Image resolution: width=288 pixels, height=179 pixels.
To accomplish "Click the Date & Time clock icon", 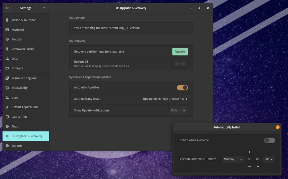I will (x=7, y=117).
